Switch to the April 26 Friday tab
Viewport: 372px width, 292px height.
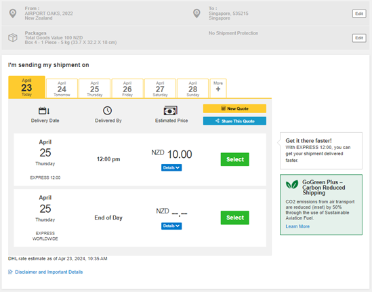point(127,88)
